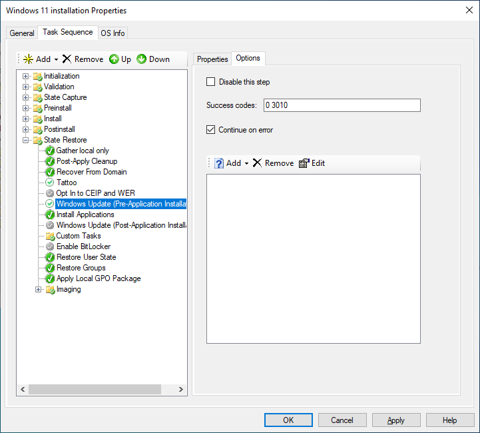Click the Preinstall folder icon
Screen dimensions: 480x433
point(38,109)
